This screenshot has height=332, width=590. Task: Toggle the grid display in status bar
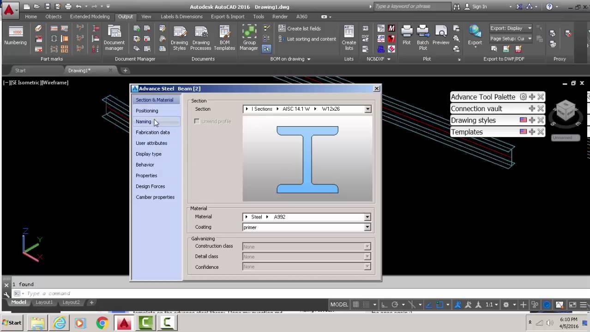(x=356, y=305)
